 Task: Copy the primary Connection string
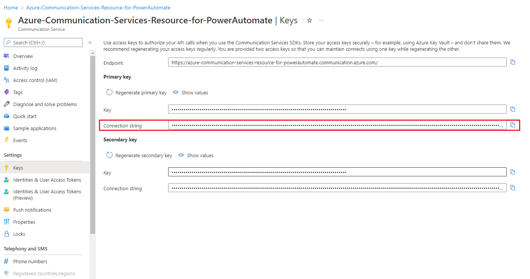tap(513, 125)
